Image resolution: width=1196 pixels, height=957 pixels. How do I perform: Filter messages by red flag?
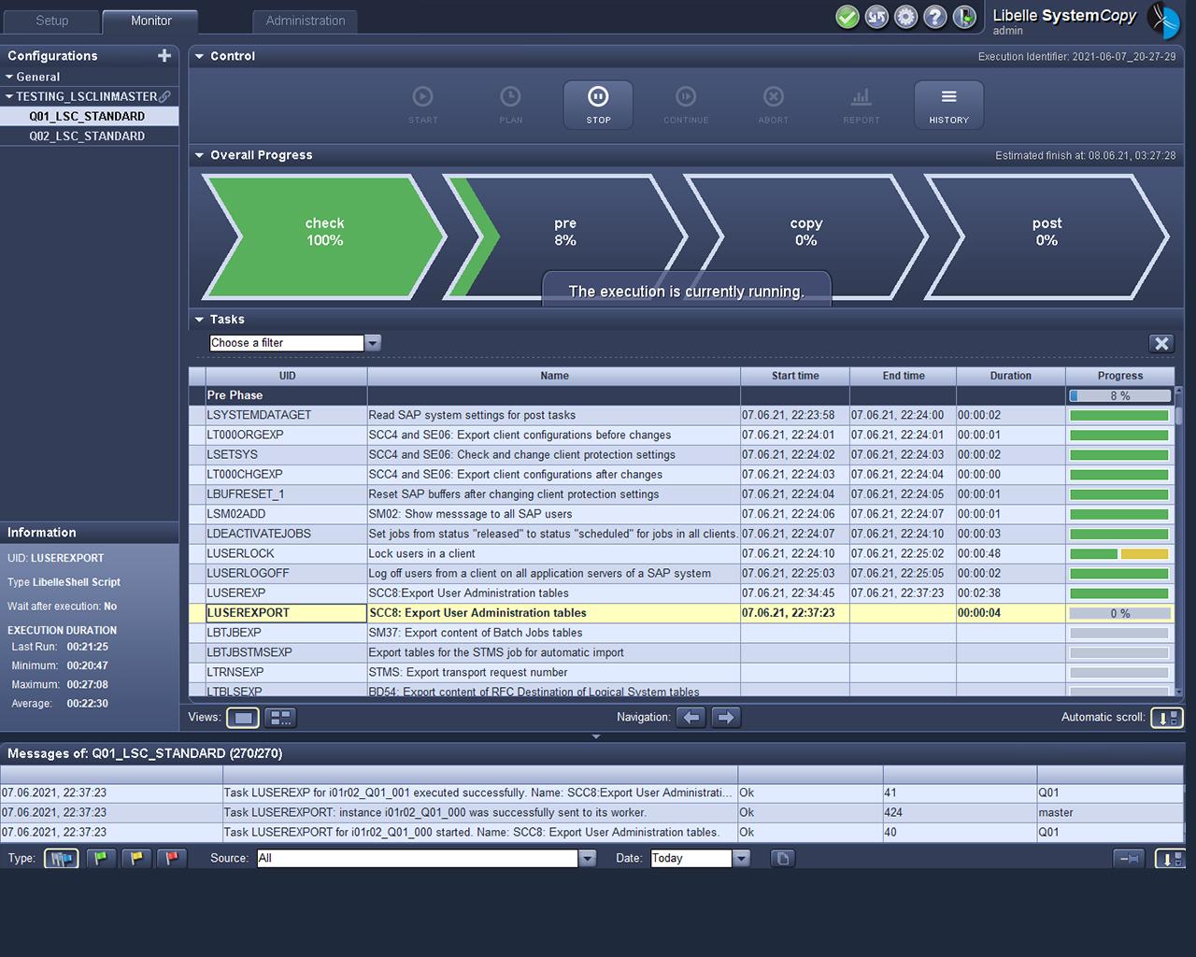[x=172, y=858]
